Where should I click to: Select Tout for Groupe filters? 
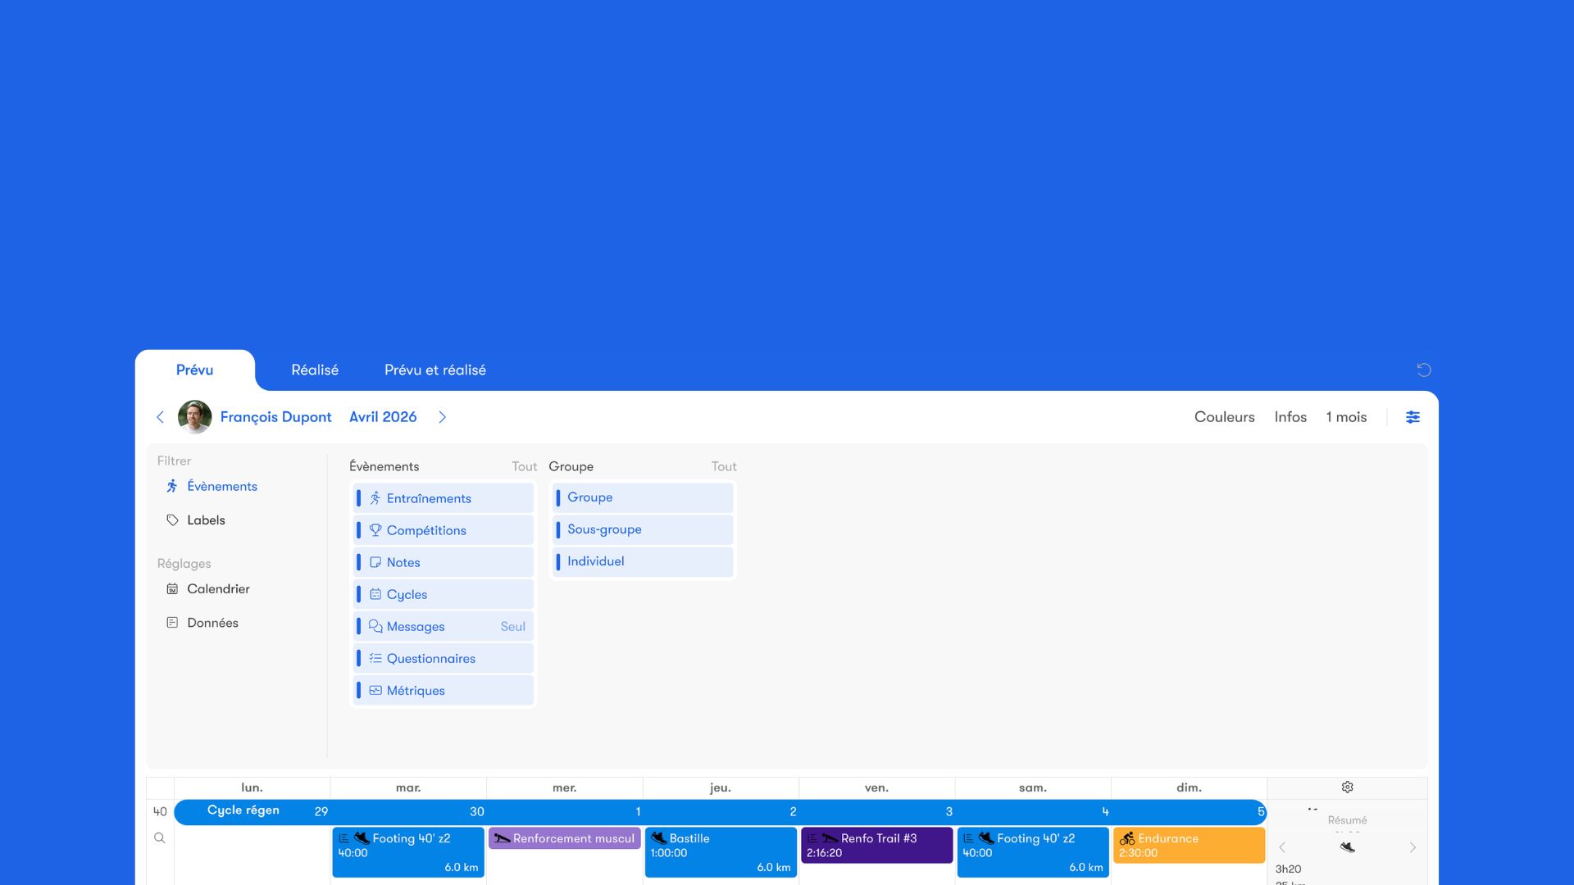[x=724, y=466]
